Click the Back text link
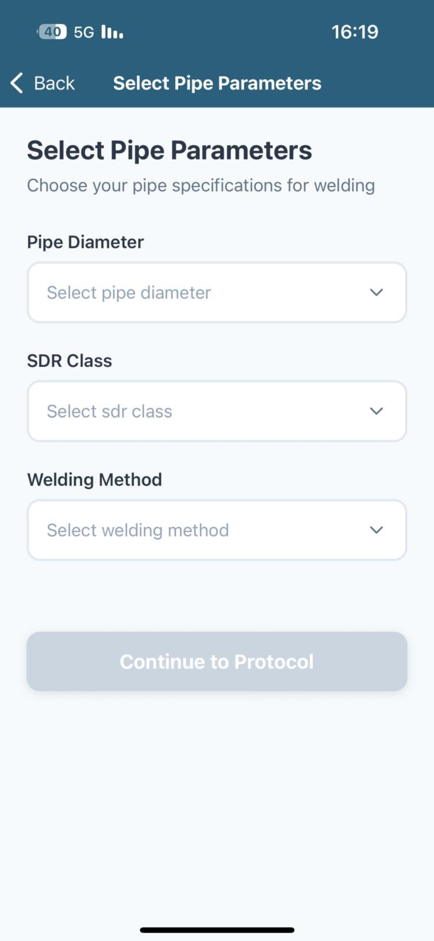Viewport: 434px width, 941px height. (x=55, y=83)
